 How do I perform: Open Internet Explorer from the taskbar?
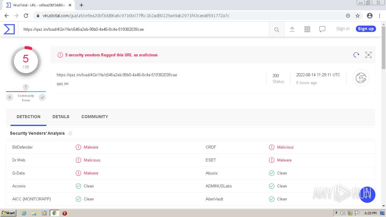[x=24, y=213]
